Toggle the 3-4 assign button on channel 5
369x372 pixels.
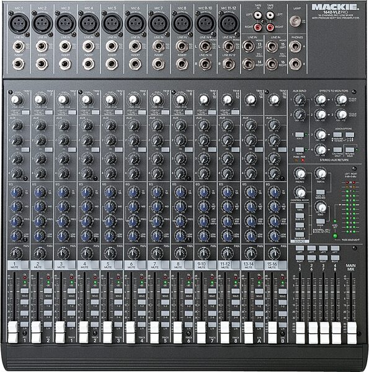pos(118,313)
